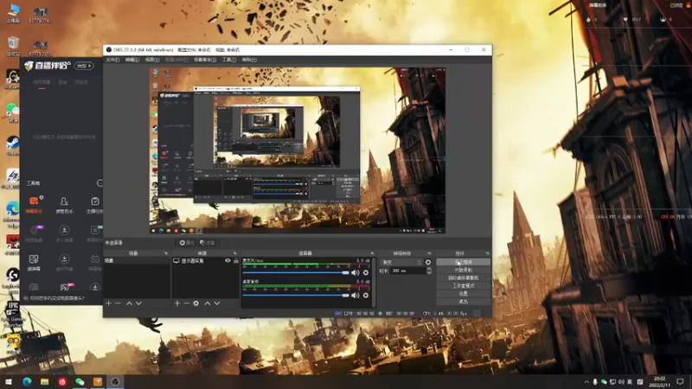Open the 类型 dropdown beside 直播伴侣 logo
The image size is (692, 389).
point(84,66)
